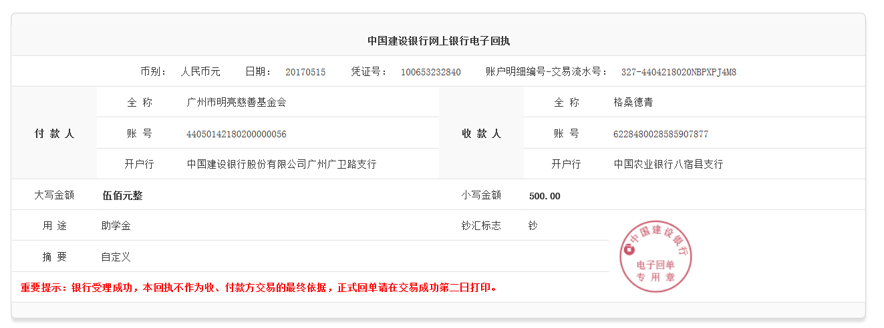This screenshot has width=884, height=328.
Task: Select the 钞 value beside 钞汇标志
Action: [x=533, y=226]
